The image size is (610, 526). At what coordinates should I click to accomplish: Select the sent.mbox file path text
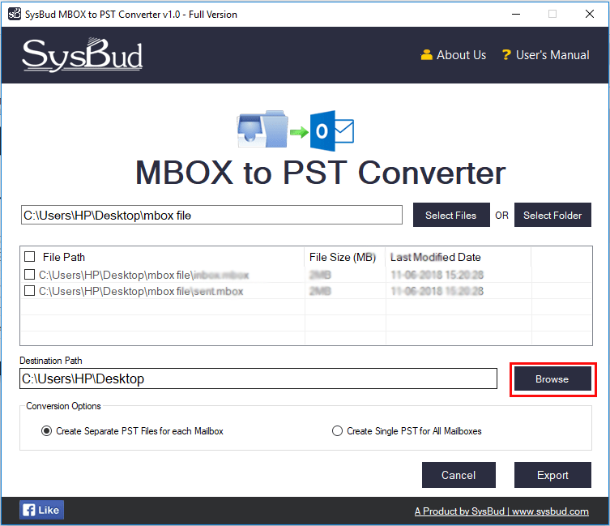pos(141,291)
